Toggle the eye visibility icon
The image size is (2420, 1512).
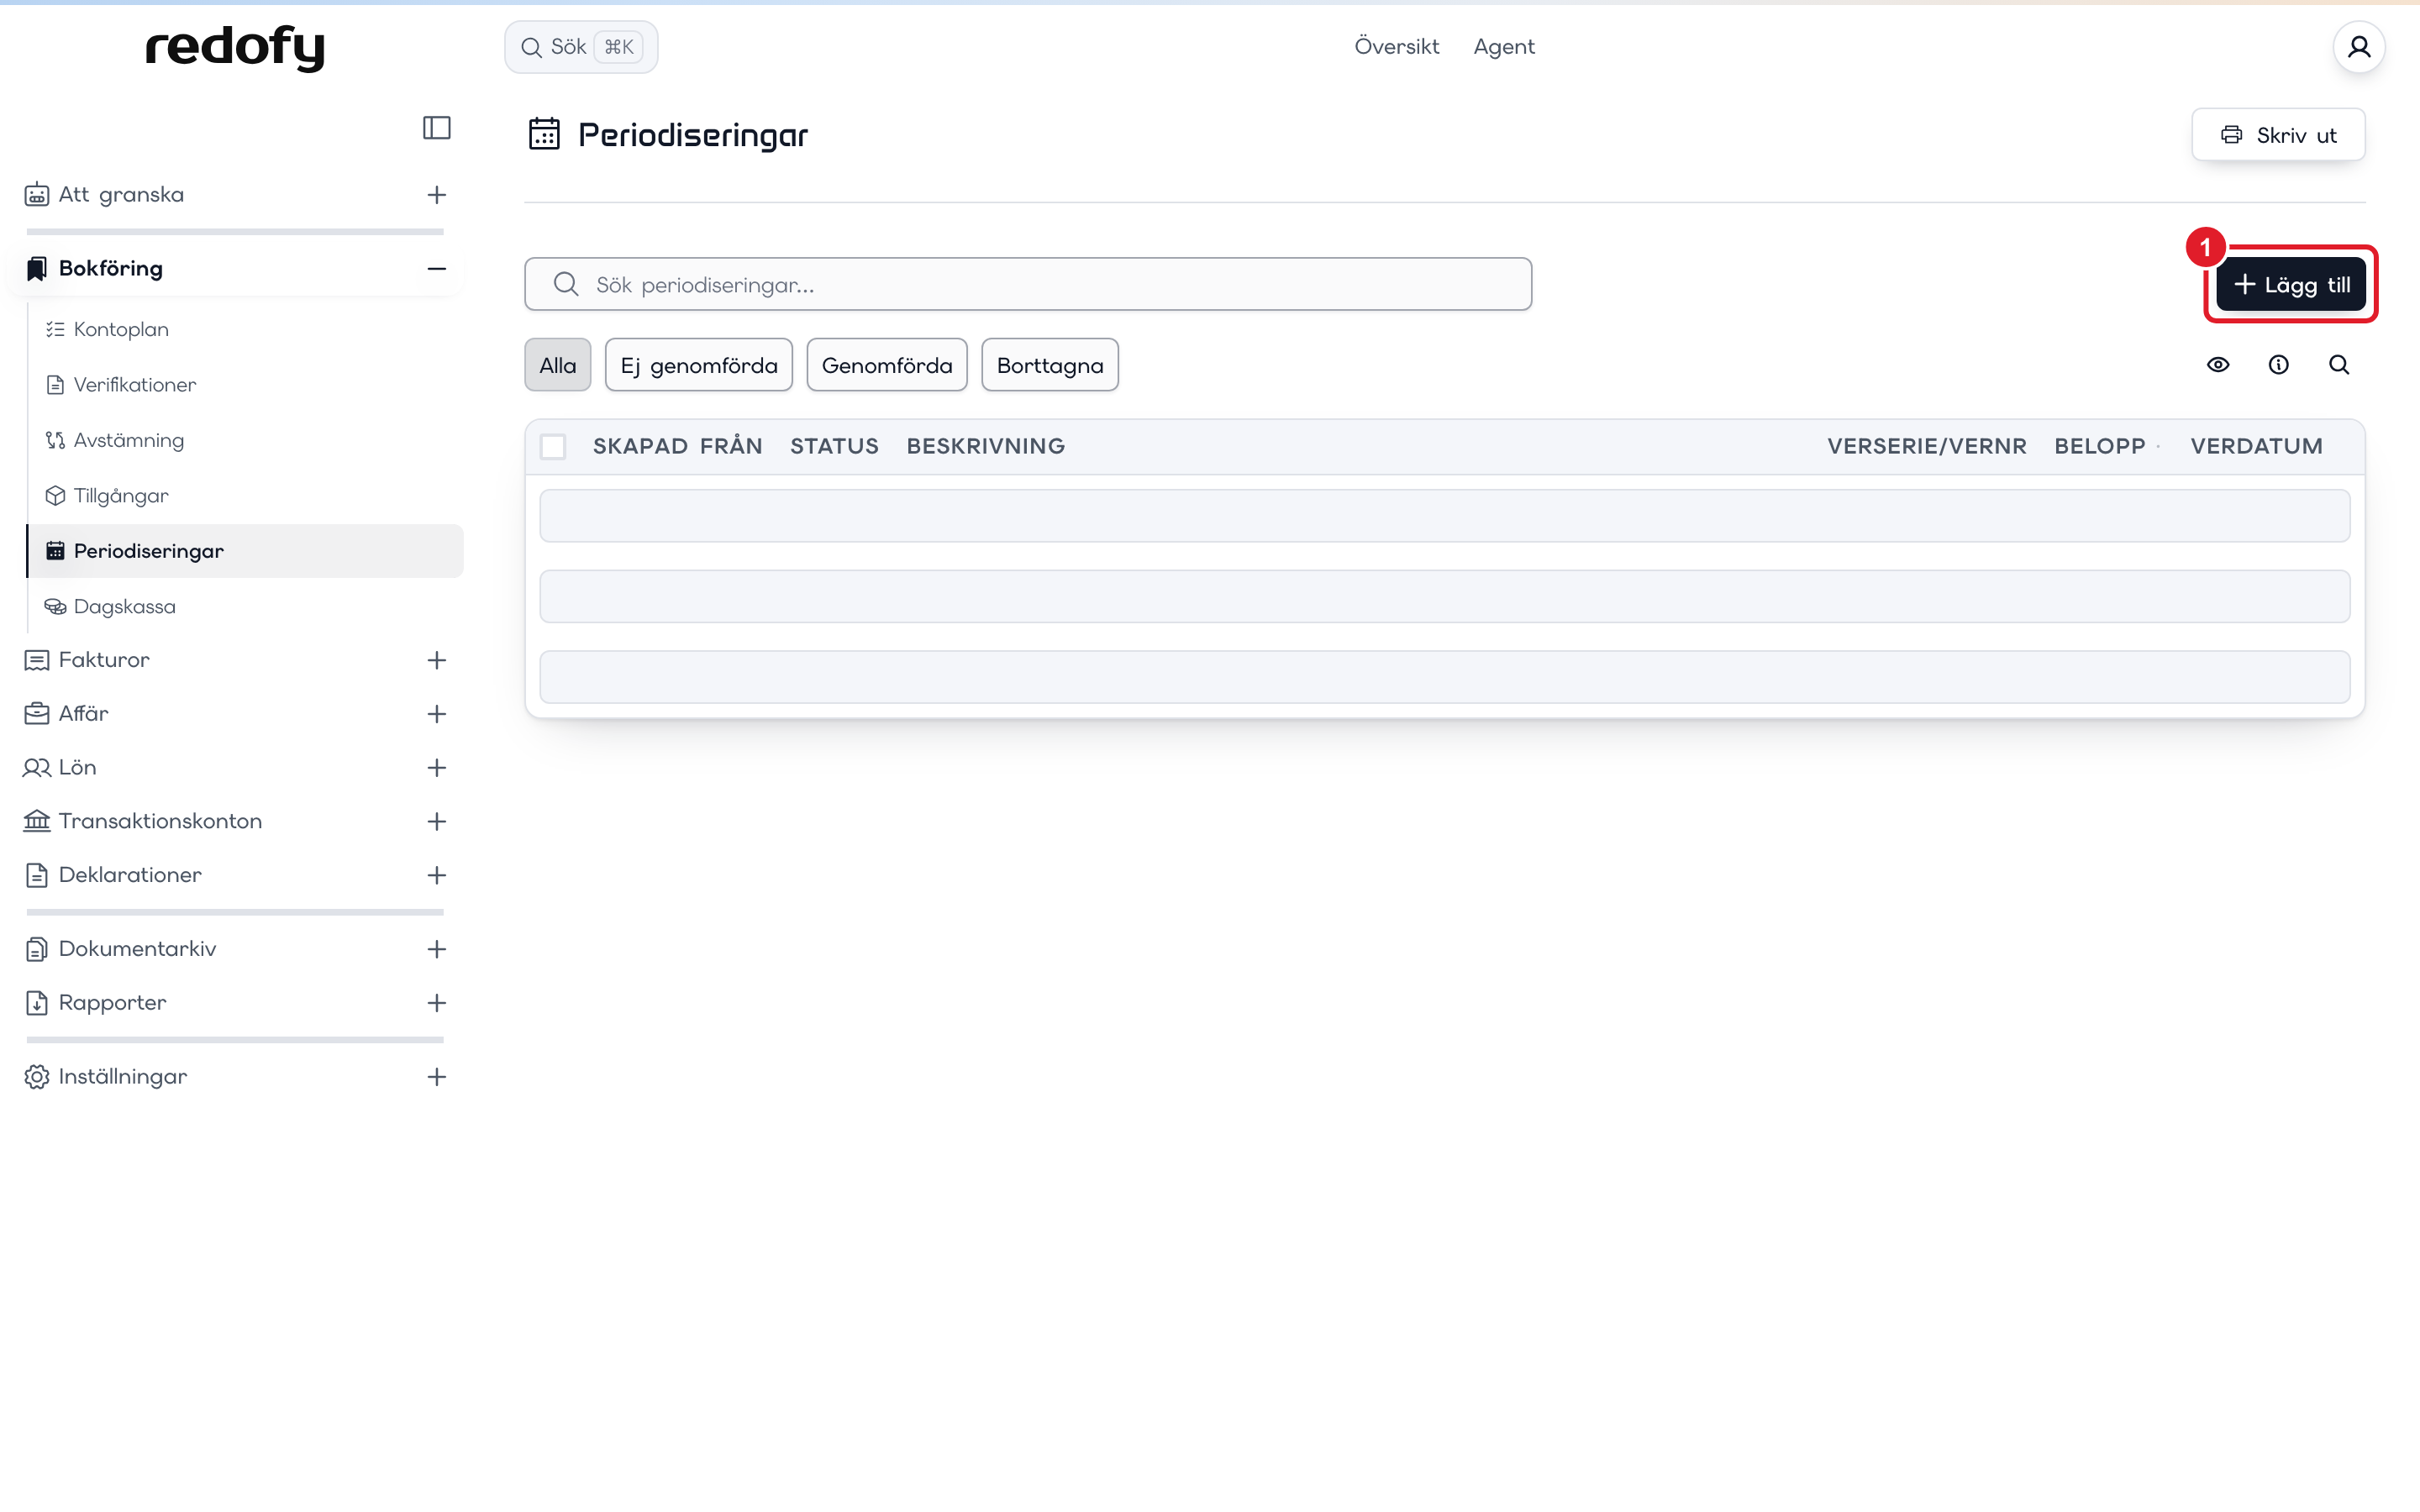click(x=2218, y=365)
